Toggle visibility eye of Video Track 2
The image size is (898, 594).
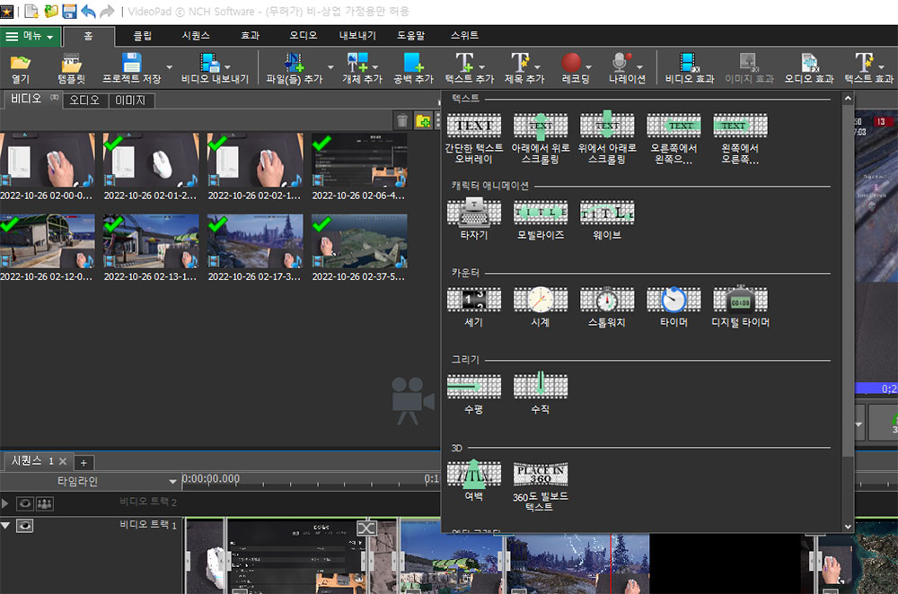(24, 503)
